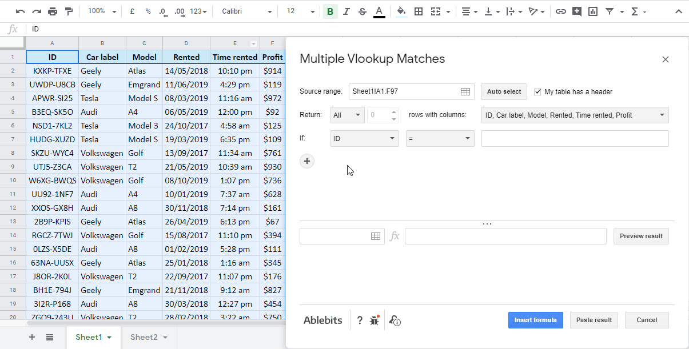The height and width of the screenshot is (349, 689).
Task: Insert a link via the toolbar
Action: [x=561, y=10]
